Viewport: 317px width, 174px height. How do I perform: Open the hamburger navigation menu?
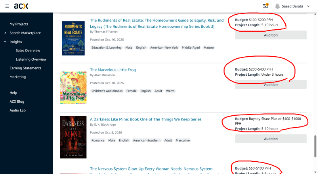click(x=7, y=6)
